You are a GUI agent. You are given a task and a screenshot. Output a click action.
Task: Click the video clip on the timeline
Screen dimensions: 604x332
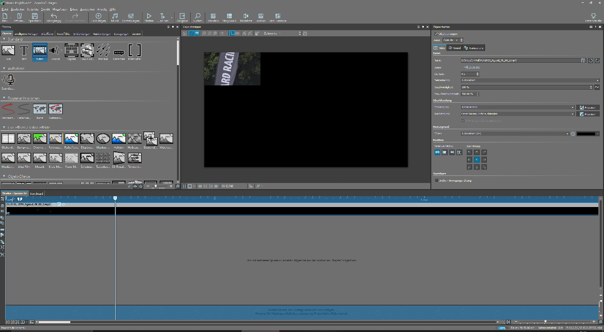click(302, 211)
